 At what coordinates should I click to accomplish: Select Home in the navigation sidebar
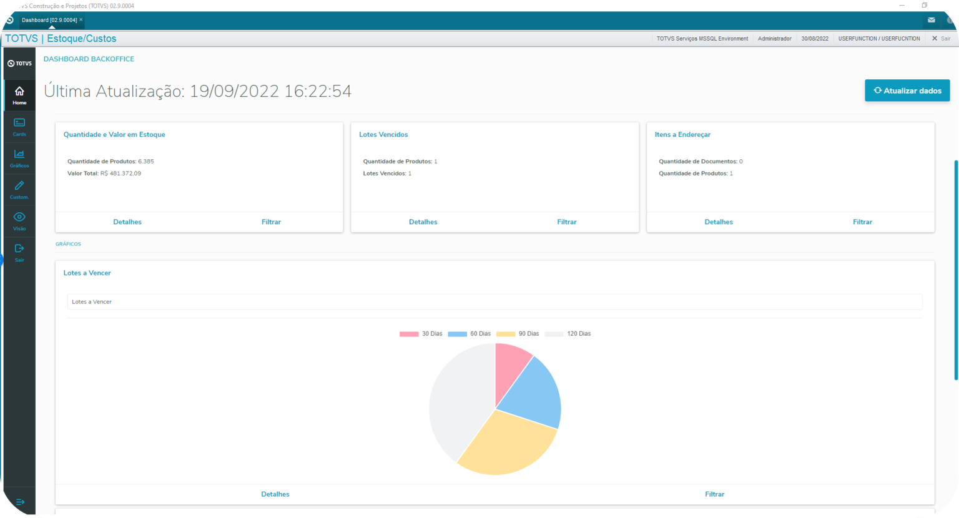coord(19,95)
